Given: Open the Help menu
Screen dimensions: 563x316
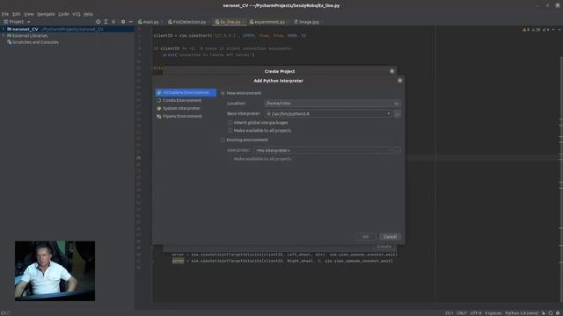Looking at the screenshot, I should click(x=88, y=14).
